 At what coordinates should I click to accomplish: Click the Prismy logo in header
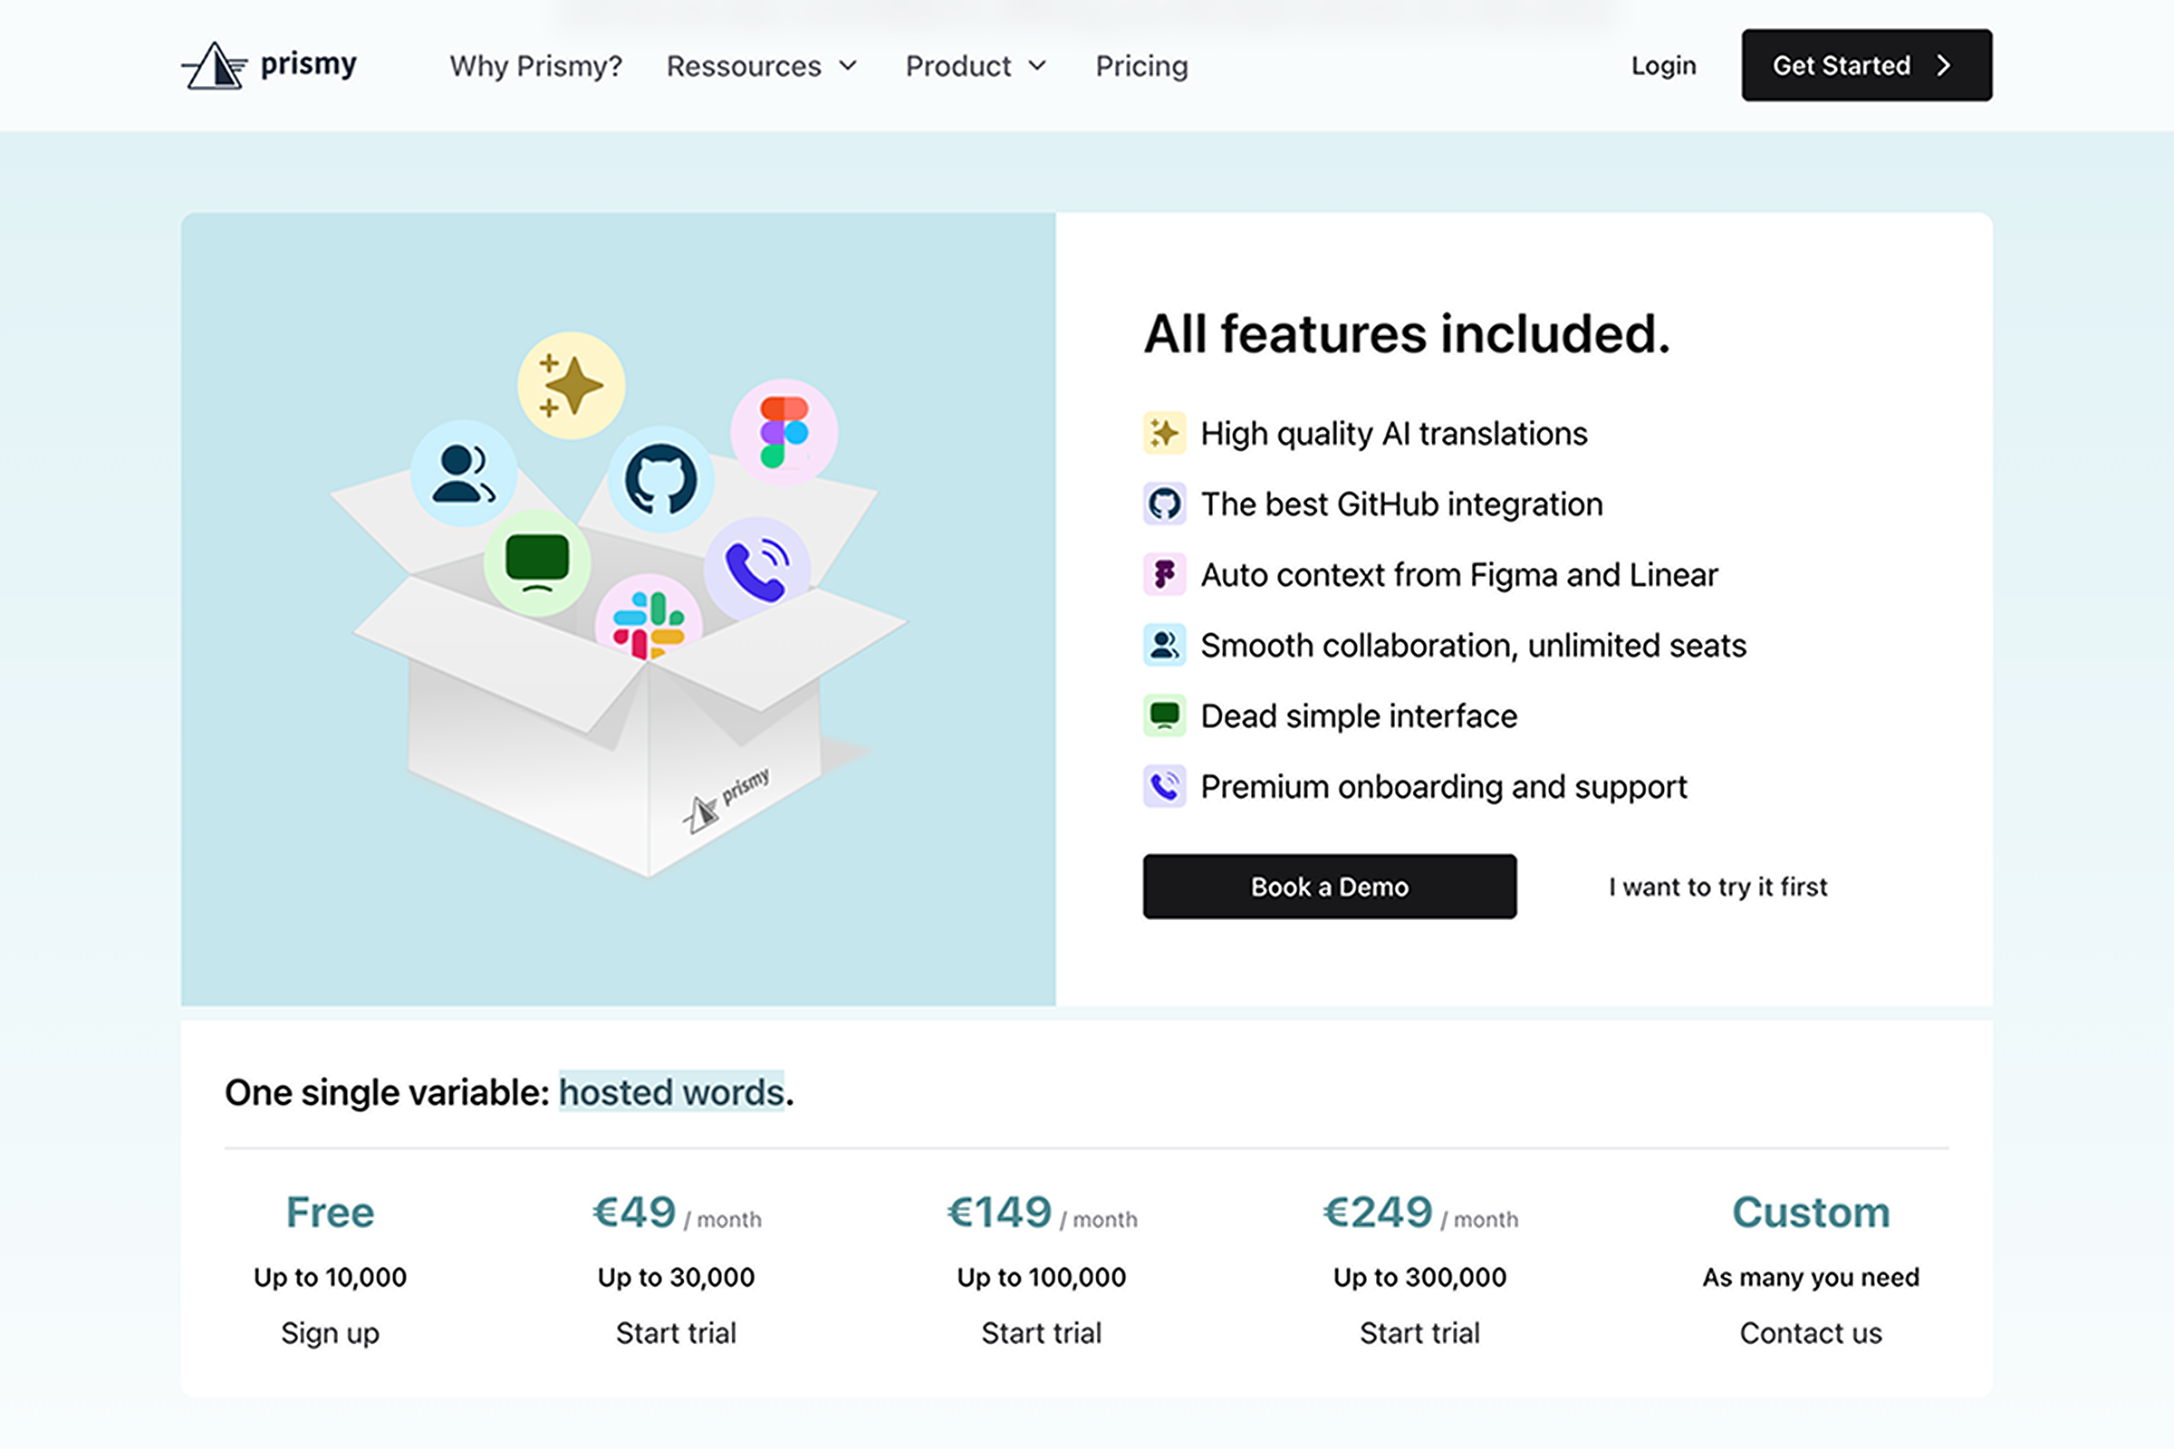click(269, 65)
